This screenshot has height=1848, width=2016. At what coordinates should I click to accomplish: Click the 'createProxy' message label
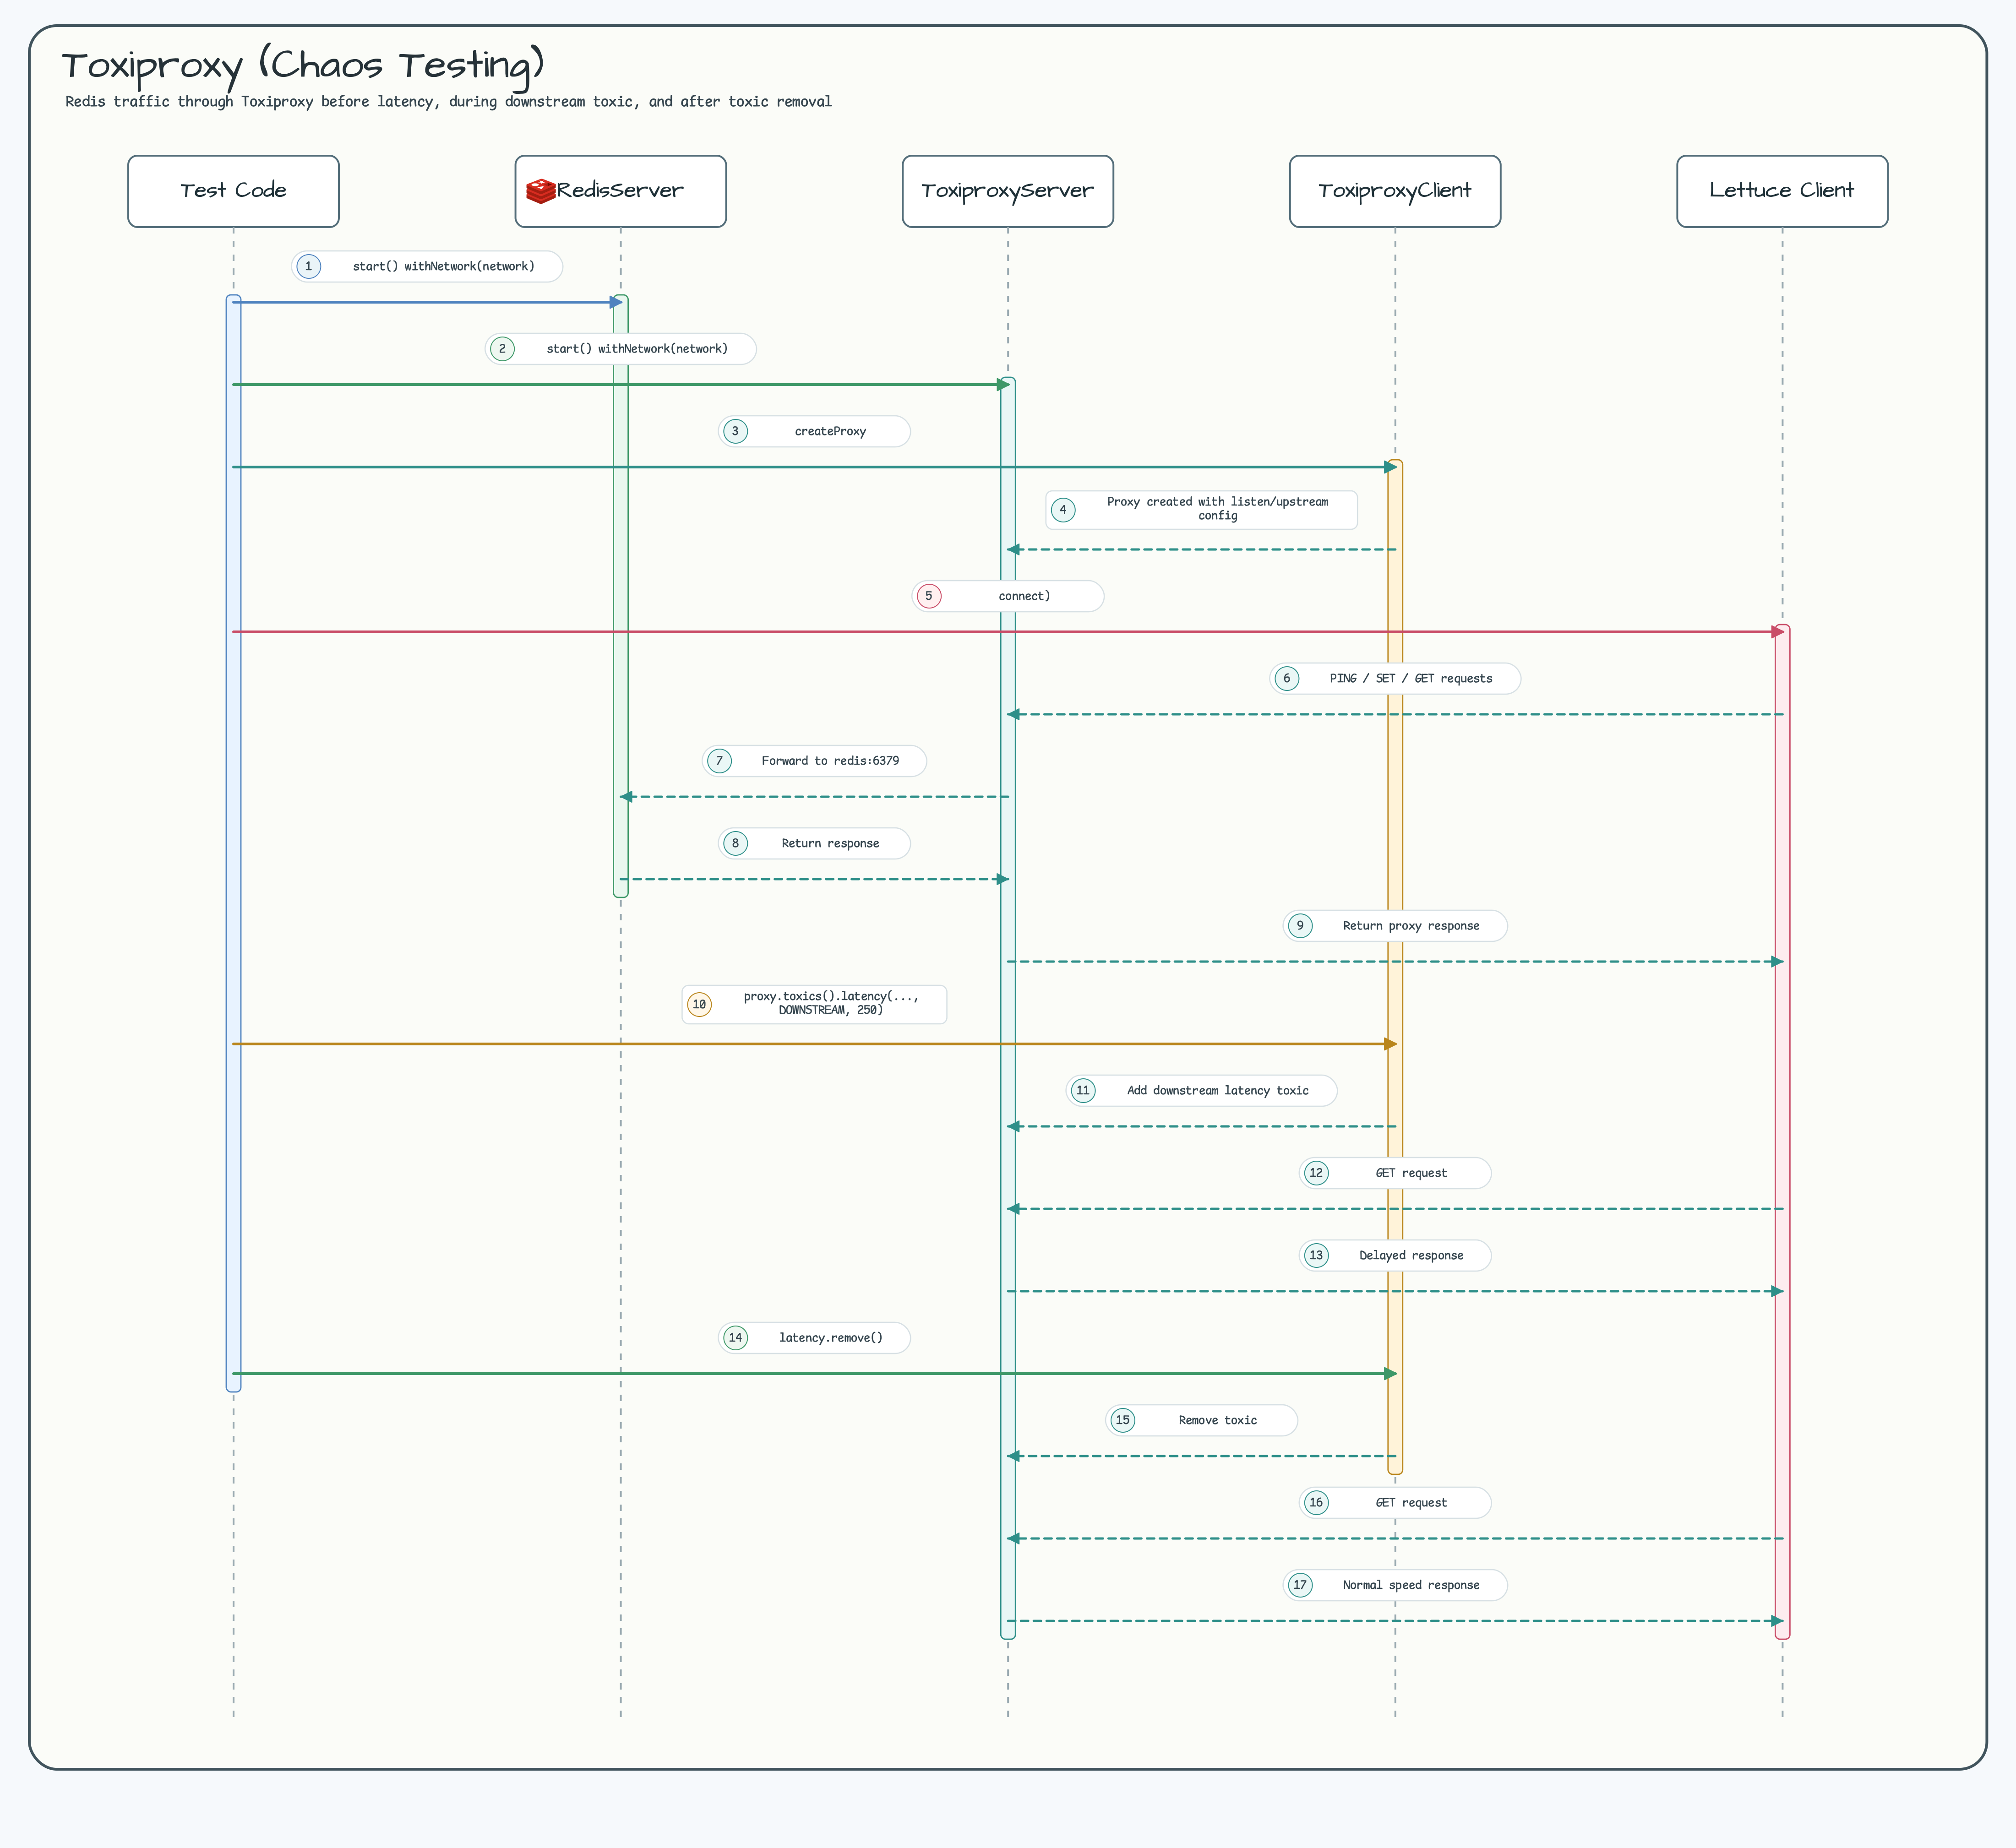[814, 431]
